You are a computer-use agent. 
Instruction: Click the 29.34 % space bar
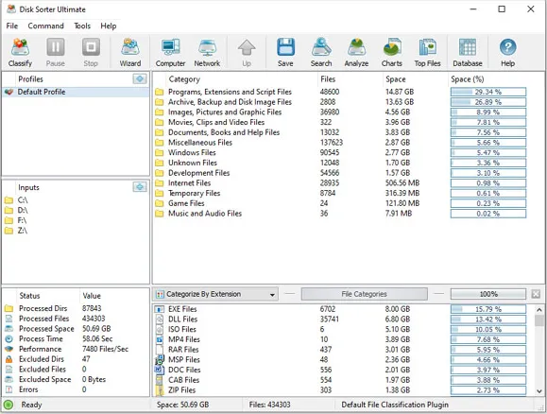pyautogui.click(x=488, y=92)
